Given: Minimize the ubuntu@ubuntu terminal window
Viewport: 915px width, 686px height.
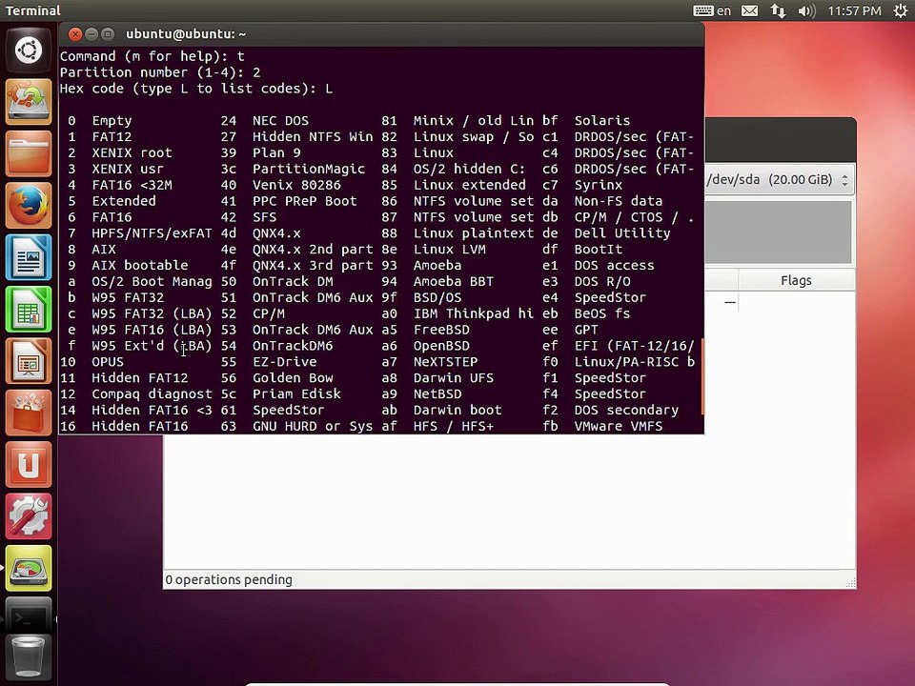Looking at the screenshot, I should tap(91, 34).
